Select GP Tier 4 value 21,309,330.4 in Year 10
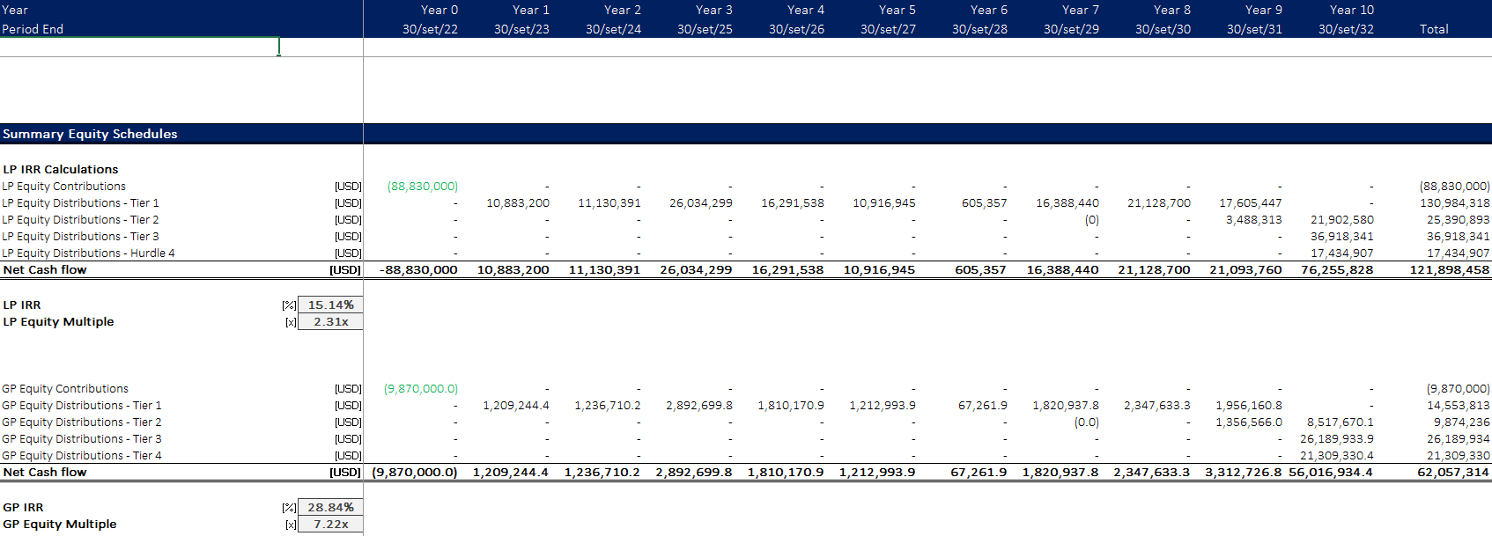 click(1337, 455)
